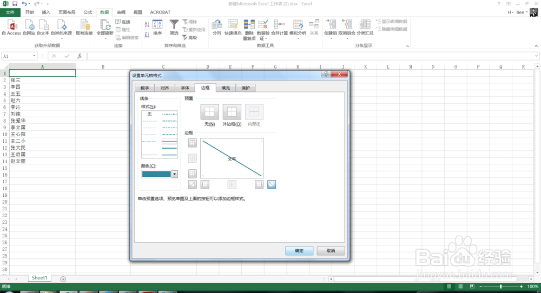
Task: Open the border 颜色 color dropdown
Action: tap(175, 174)
